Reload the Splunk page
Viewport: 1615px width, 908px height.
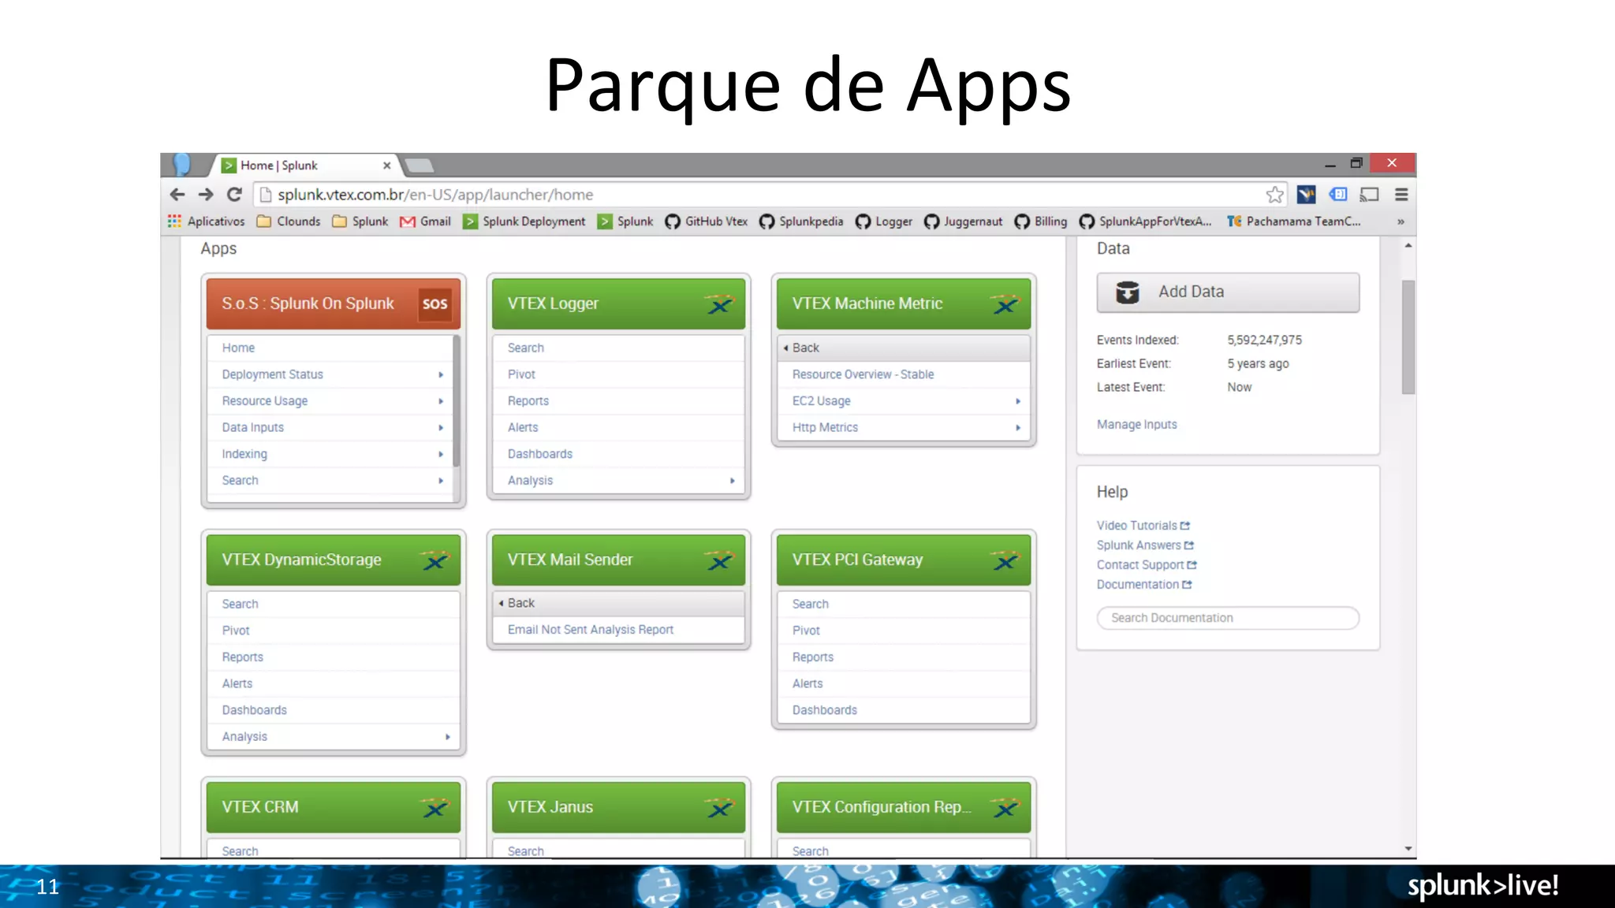coord(234,195)
